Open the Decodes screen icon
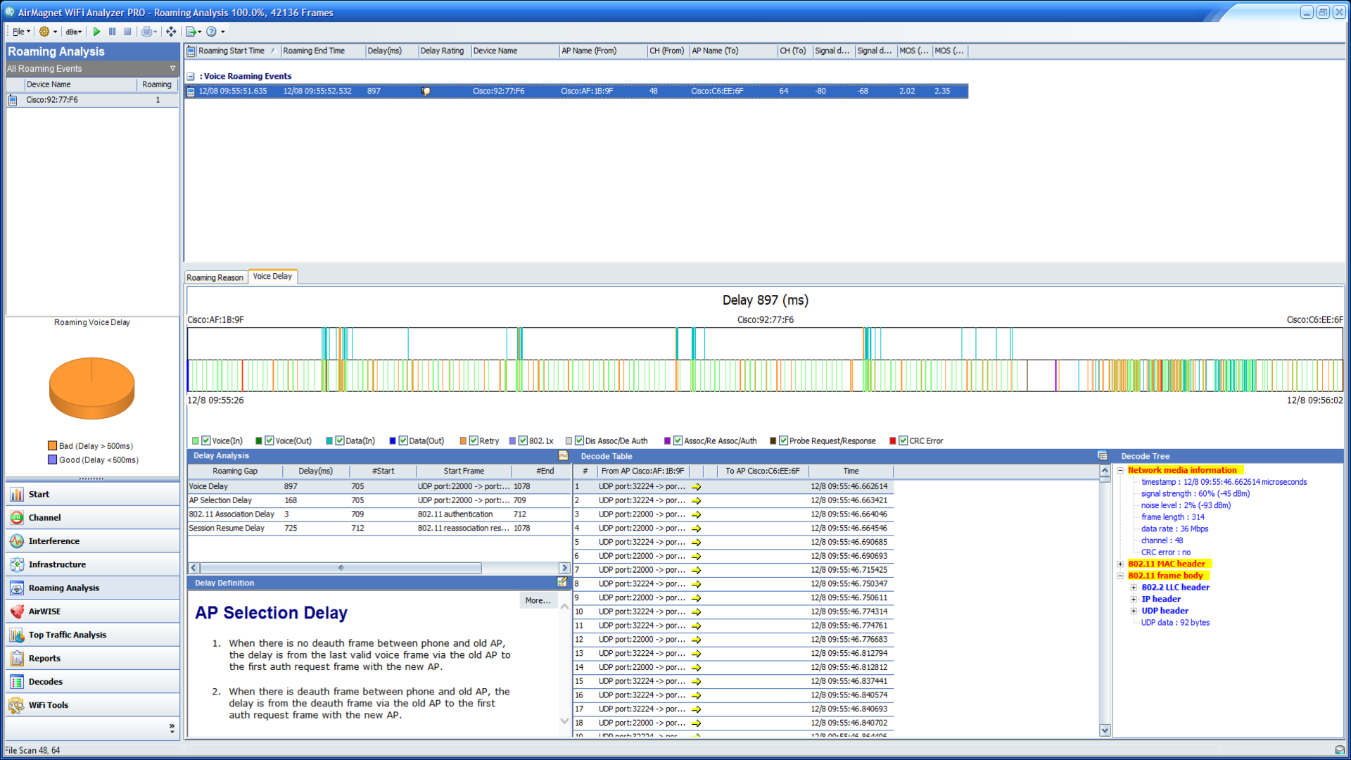Screen dimensions: 1351x760 click(17, 681)
